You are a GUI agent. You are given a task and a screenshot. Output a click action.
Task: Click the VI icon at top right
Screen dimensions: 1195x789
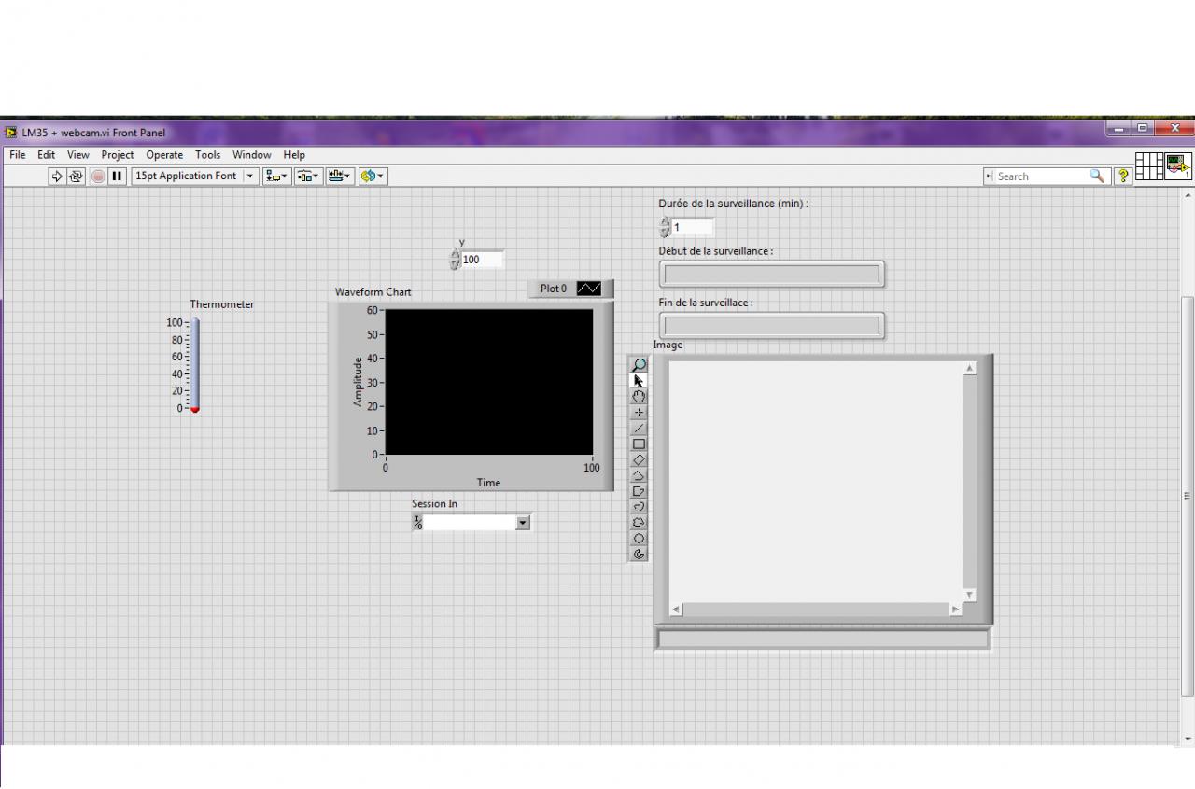pyautogui.click(x=1178, y=166)
